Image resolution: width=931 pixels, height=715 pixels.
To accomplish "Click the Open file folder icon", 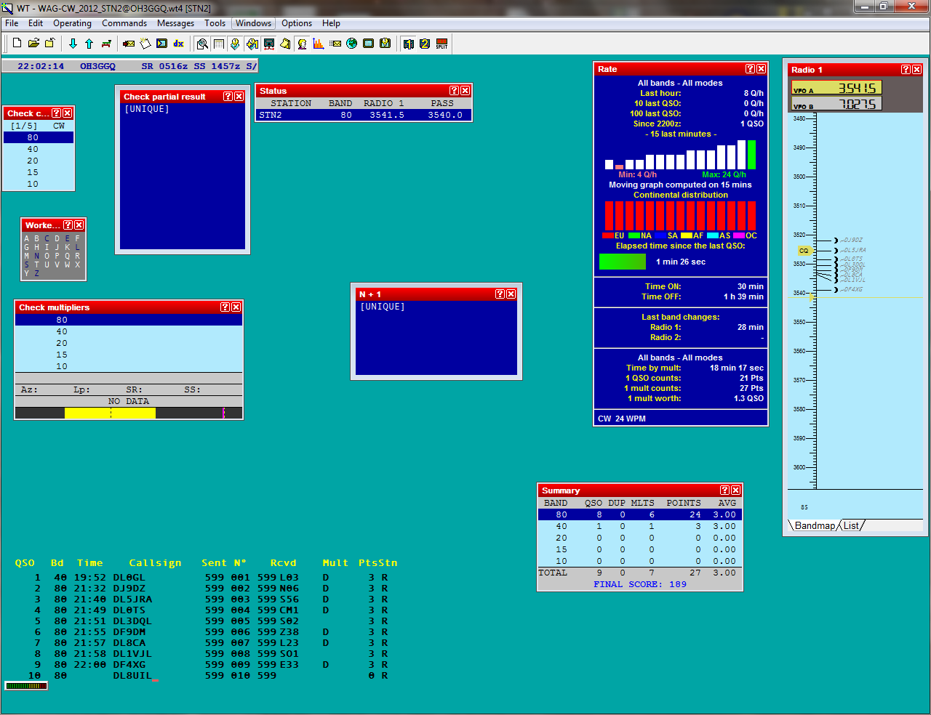I will coord(33,44).
